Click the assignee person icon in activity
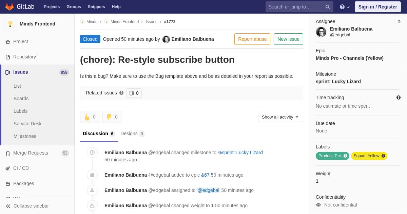 pyautogui.click(x=92, y=191)
